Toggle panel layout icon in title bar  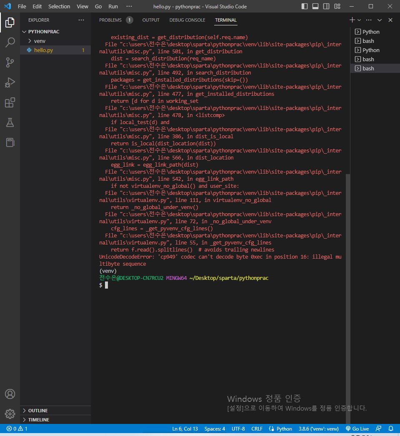point(315,6)
